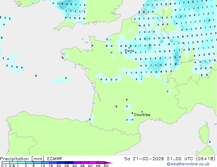
Task: Pick the 40–45 mm legend swatch
Action: coord(93,163)
